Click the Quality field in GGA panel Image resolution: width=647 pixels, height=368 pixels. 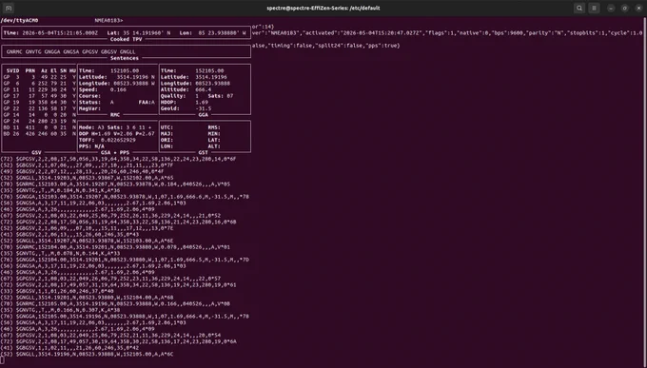coord(180,96)
